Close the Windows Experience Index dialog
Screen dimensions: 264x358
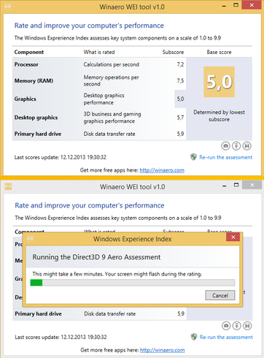pyautogui.click(x=233, y=237)
